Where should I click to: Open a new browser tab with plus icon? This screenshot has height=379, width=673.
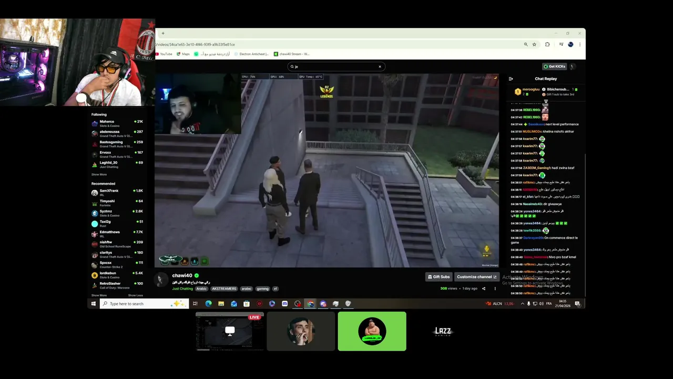click(x=163, y=33)
